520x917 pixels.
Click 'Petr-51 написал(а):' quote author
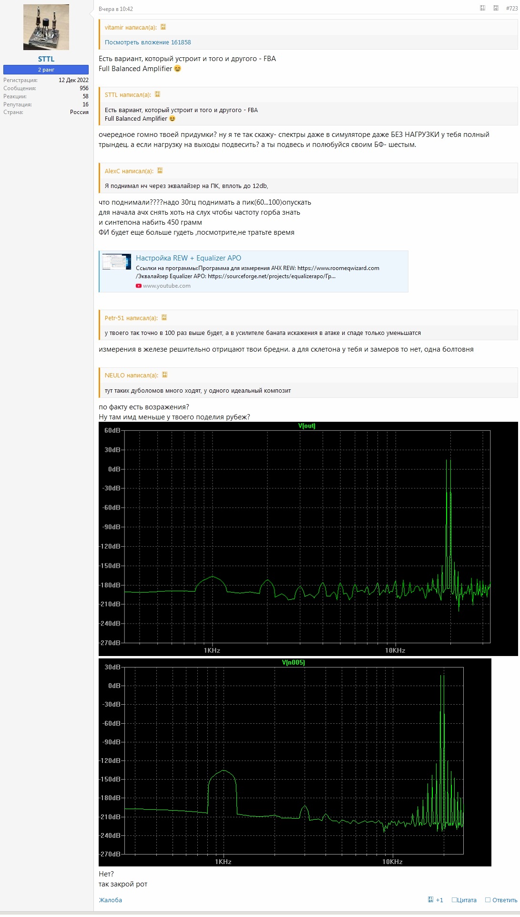coord(131,318)
